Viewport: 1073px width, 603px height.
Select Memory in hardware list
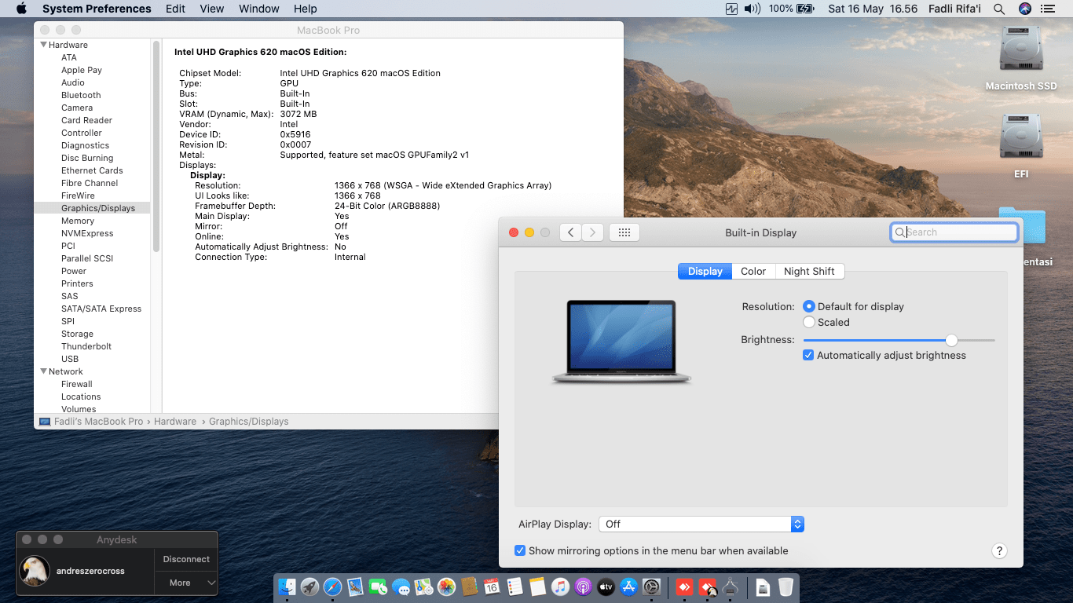click(78, 221)
